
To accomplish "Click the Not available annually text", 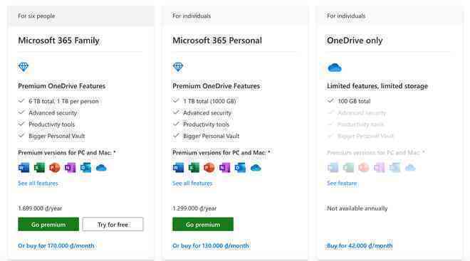I will pos(357,208).
